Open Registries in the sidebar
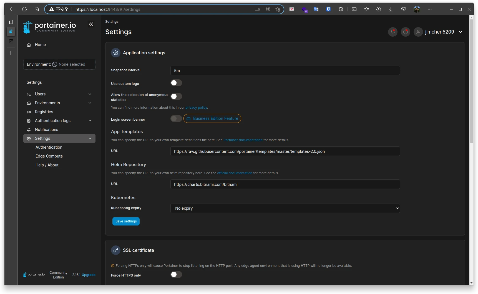Viewport: 478px width, 294px height. click(x=44, y=112)
